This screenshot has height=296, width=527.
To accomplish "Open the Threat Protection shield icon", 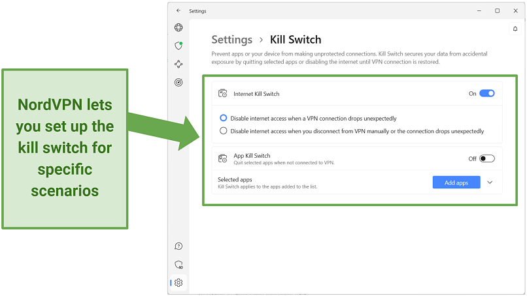I will (178, 46).
